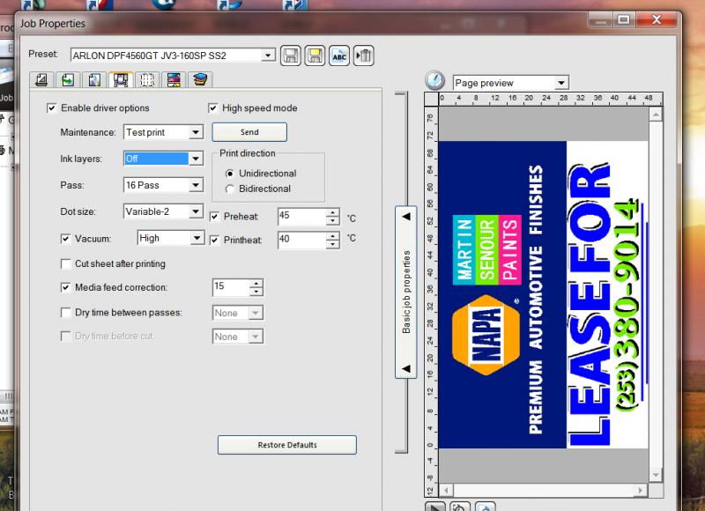The image size is (705, 511).
Task: Toggle the Preheat checkbox
Action: (x=214, y=217)
